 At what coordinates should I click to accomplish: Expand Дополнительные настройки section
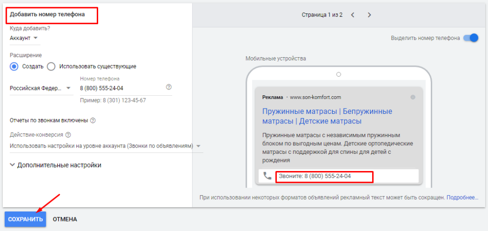point(55,165)
